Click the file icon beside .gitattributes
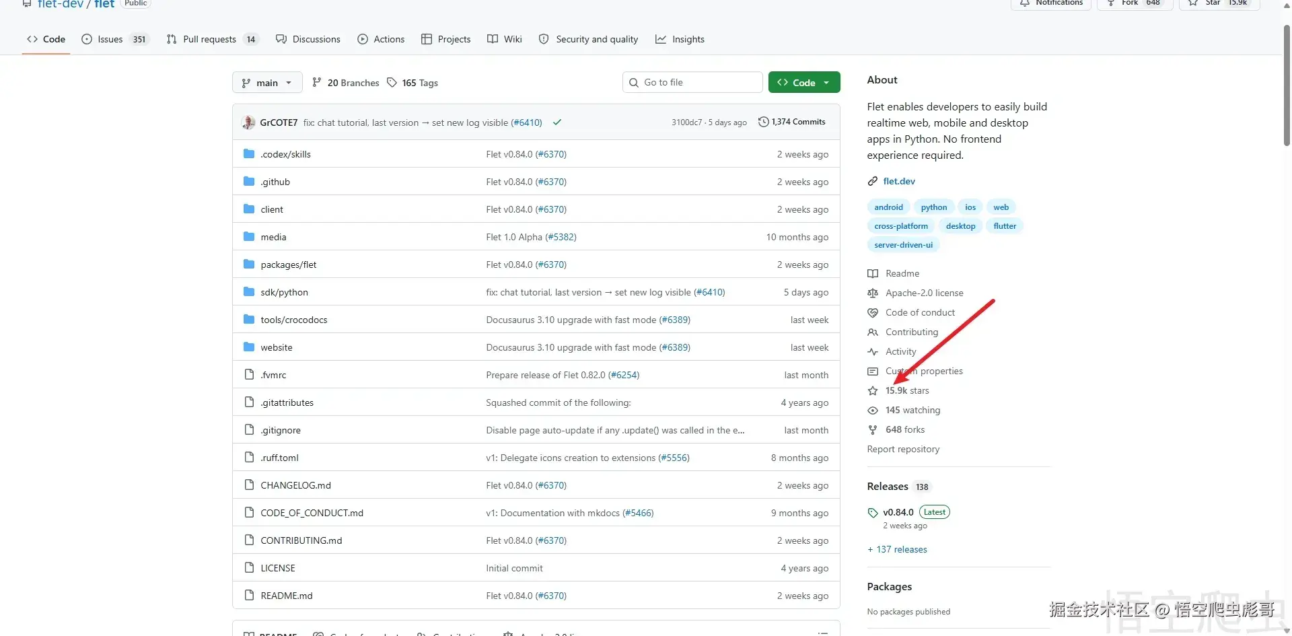The image size is (1292, 636). click(x=249, y=402)
